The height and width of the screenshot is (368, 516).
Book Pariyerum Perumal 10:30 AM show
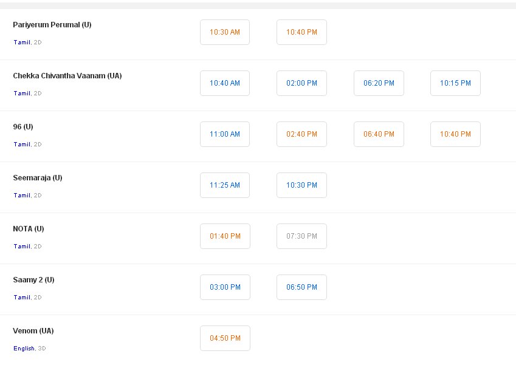pyautogui.click(x=225, y=32)
